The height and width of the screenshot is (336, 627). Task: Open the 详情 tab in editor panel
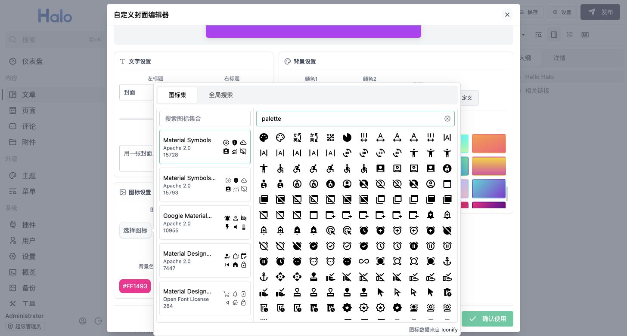click(559, 58)
